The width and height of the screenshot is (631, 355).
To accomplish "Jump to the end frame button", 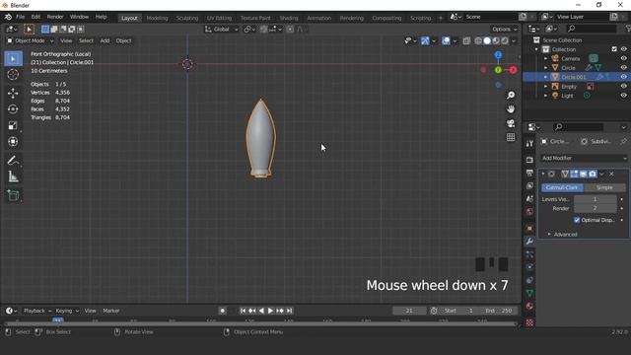I will [x=289, y=311].
